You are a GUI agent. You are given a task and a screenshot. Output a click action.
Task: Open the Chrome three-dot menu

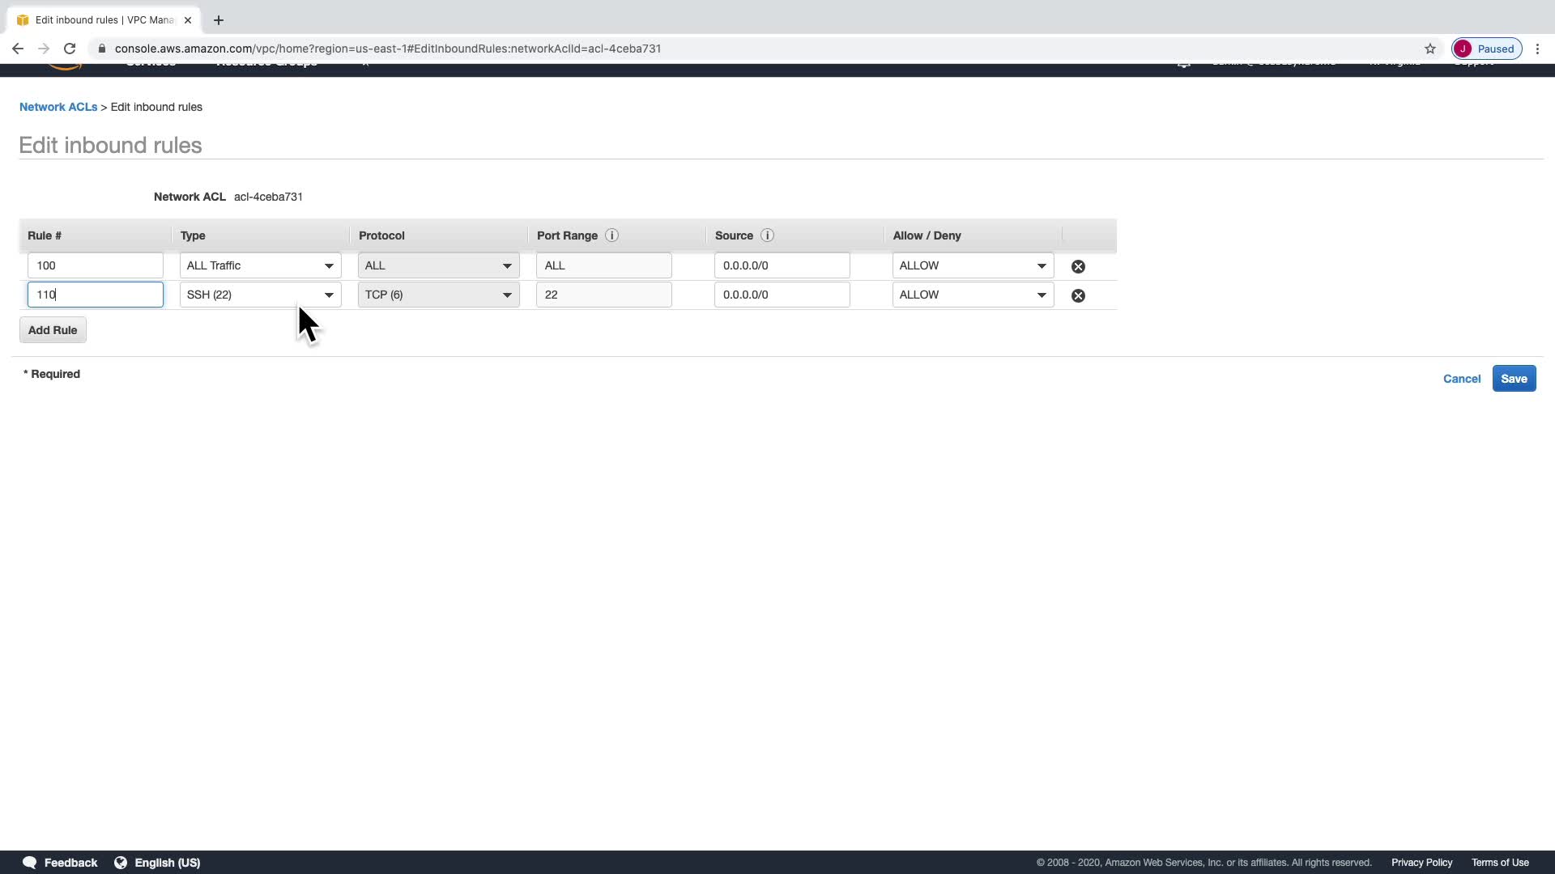(1537, 49)
